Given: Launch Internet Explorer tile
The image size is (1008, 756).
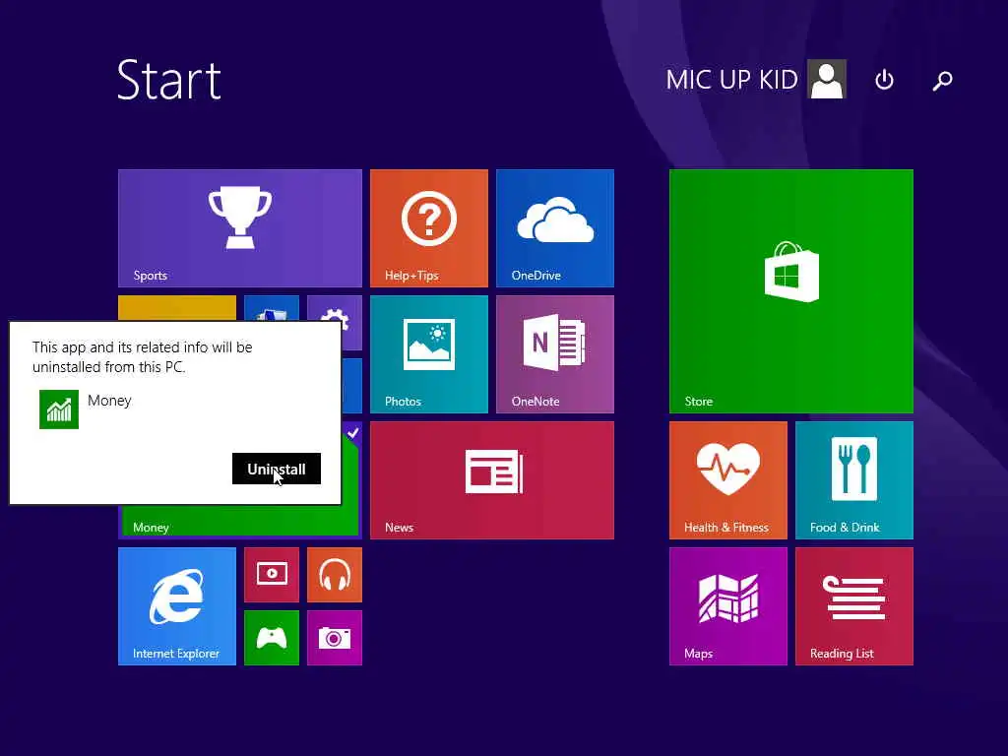Looking at the screenshot, I should point(177,606).
